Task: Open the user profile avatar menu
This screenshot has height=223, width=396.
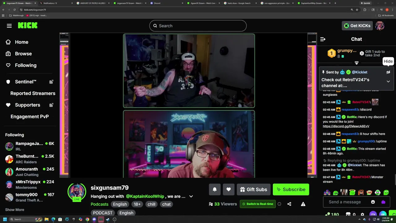Action: click(380, 26)
